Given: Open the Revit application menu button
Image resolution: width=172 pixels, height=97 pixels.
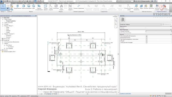Looking at the screenshot, I should coord(2,2).
